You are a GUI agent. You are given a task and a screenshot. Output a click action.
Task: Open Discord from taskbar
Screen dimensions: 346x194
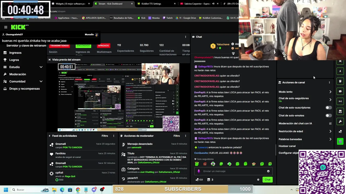(94, 190)
